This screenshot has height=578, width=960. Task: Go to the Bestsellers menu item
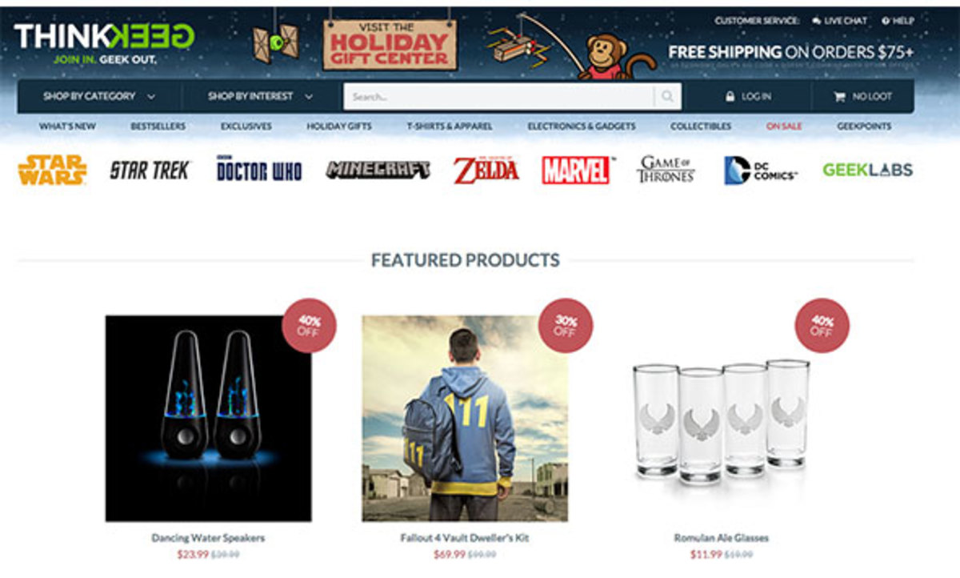coord(158,126)
